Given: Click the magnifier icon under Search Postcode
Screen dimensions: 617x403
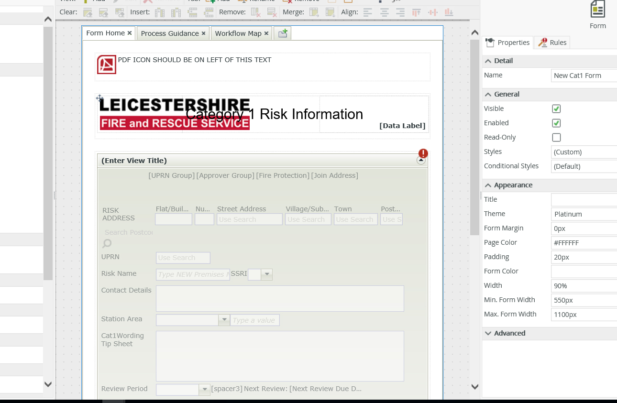Looking at the screenshot, I should pyautogui.click(x=107, y=244).
